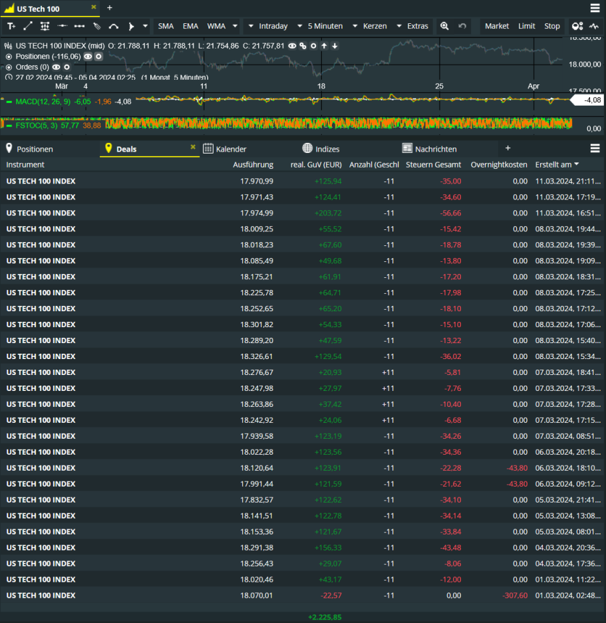Image resolution: width=606 pixels, height=623 pixels.
Task: Open the Extras dropdown arrow
Action: (399, 26)
